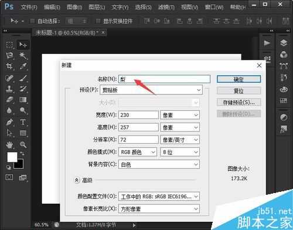This screenshot has height=230, width=293.
Task: Click the 高度 height field 257
Action: [138, 127]
